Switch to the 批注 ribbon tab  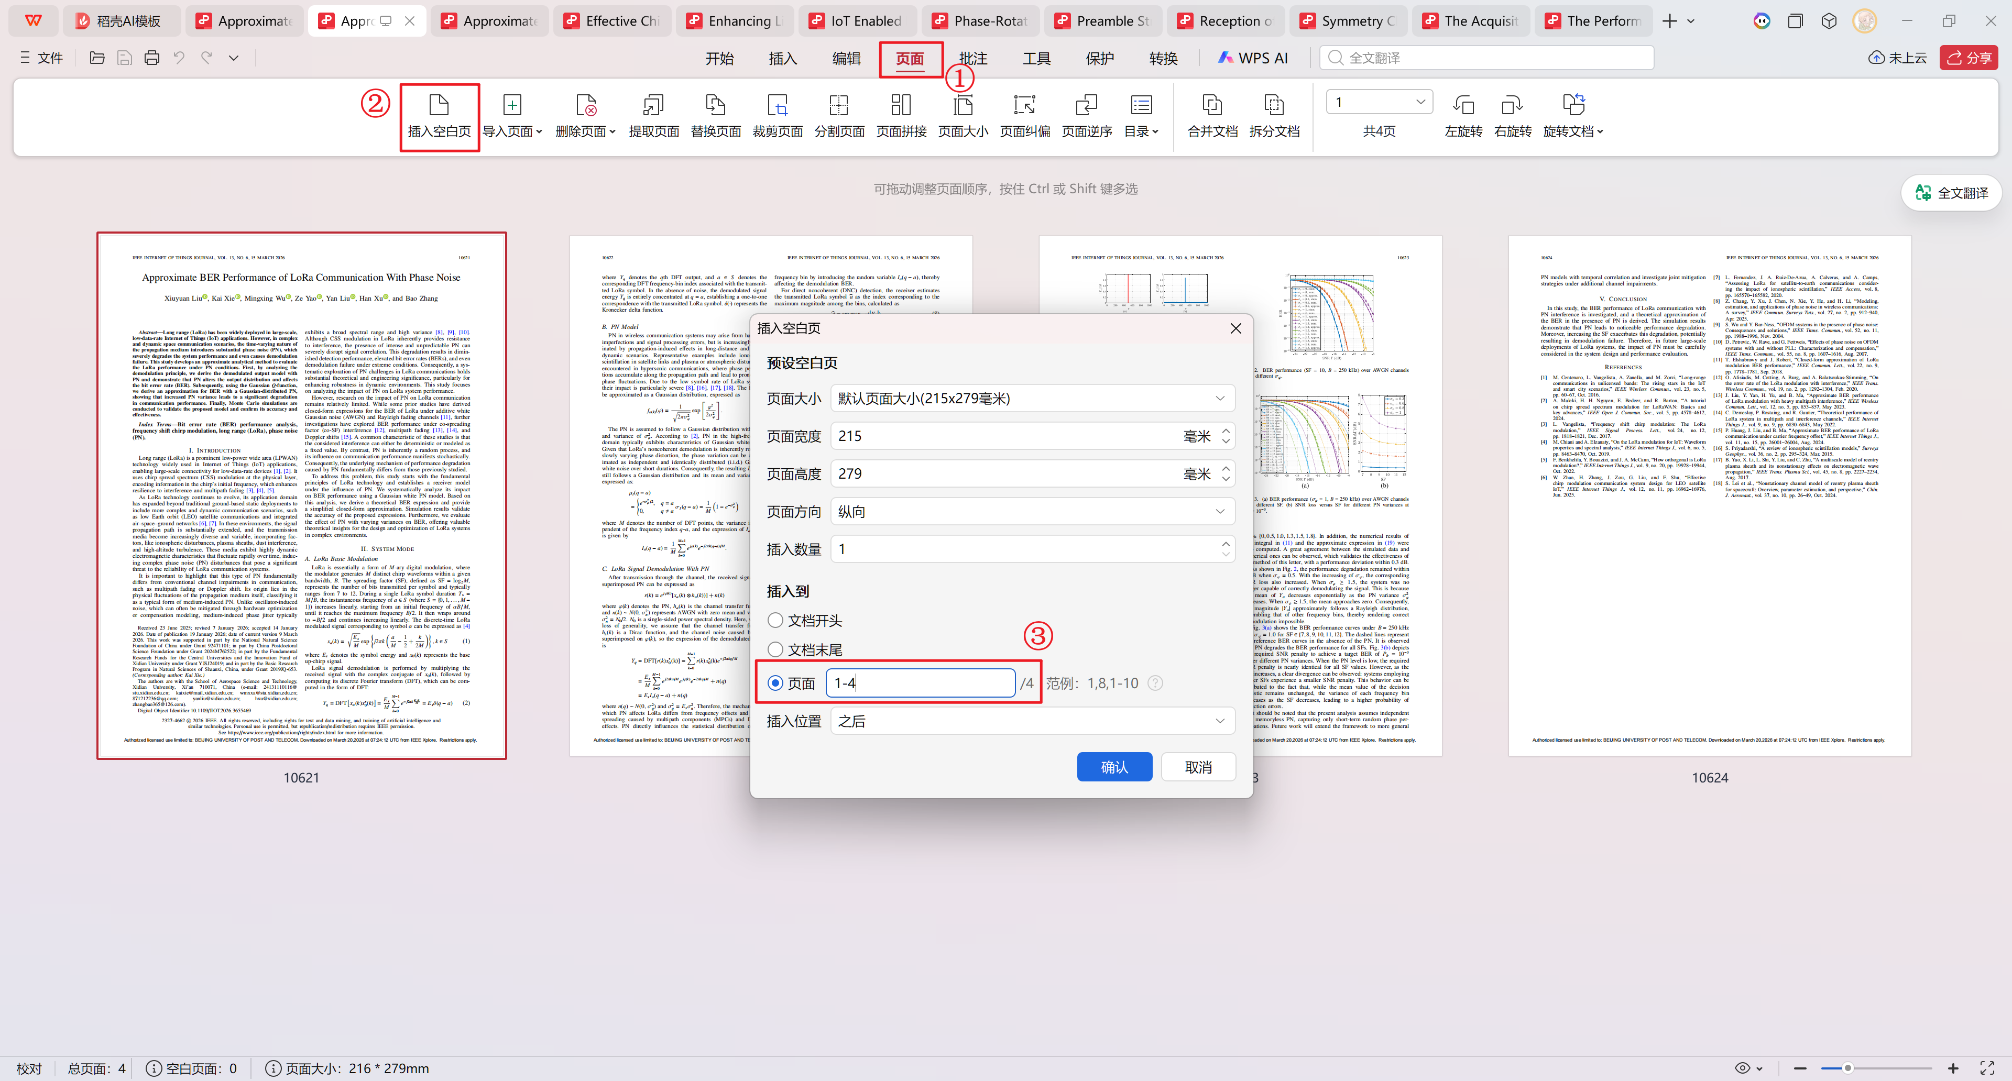972,59
